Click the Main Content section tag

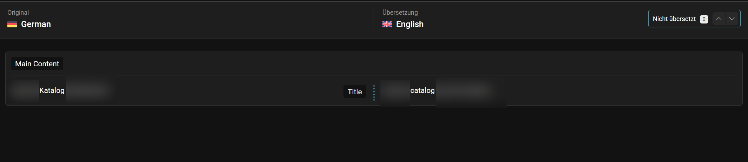coord(37,64)
